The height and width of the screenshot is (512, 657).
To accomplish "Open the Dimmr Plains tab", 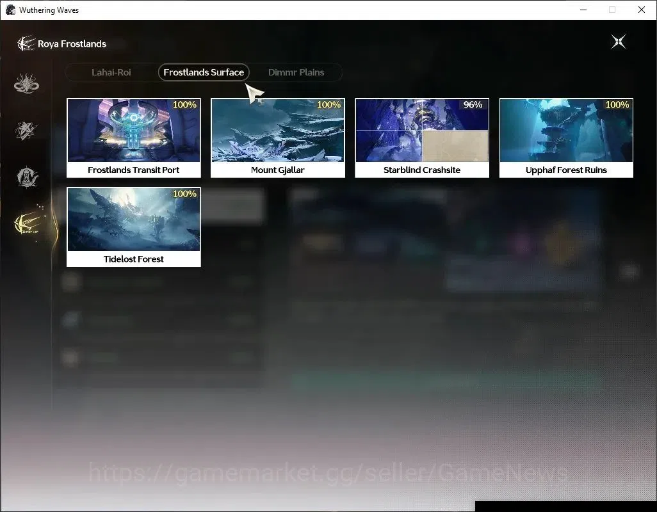I will tap(296, 72).
